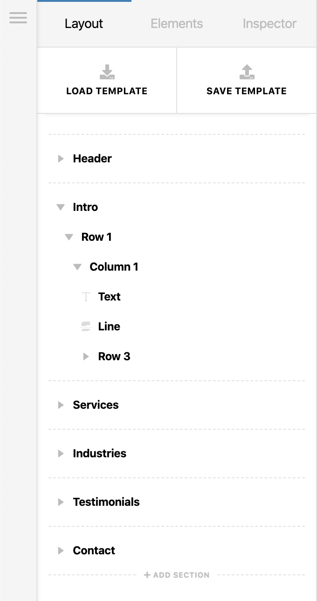Screen dimensions: 317x601
Task: Select the Layout tab
Action: click(84, 24)
